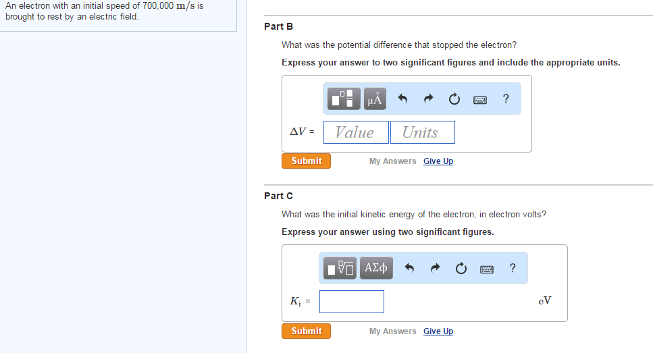Click undo arrow in Part C toolbar

409,269
